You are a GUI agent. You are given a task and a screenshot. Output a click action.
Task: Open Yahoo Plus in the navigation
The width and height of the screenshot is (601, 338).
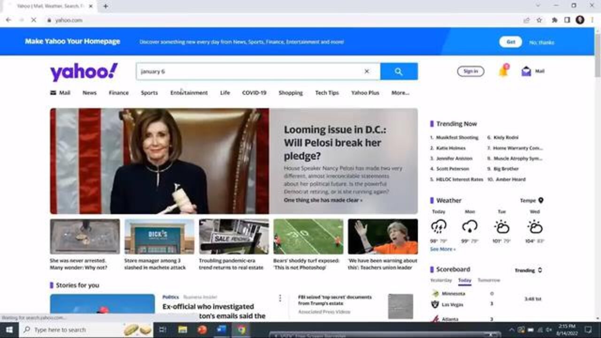point(365,93)
